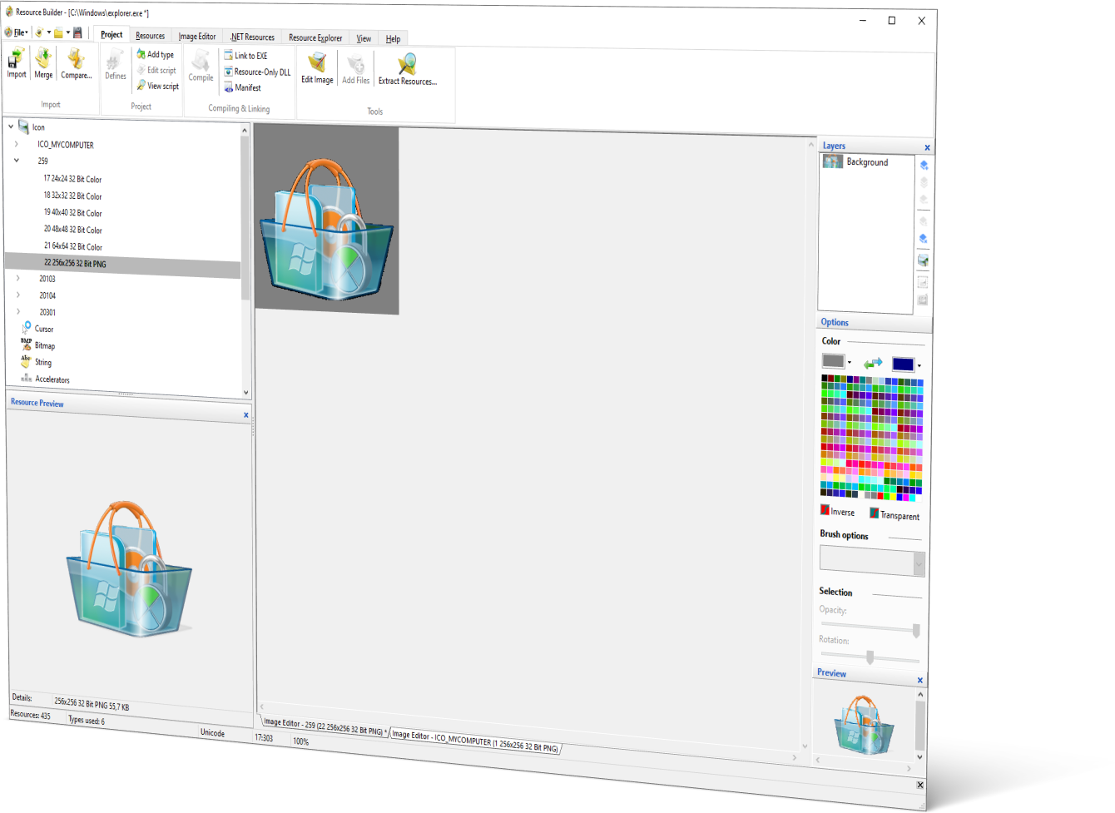Click the new project icon beside File

pos(38,32)
